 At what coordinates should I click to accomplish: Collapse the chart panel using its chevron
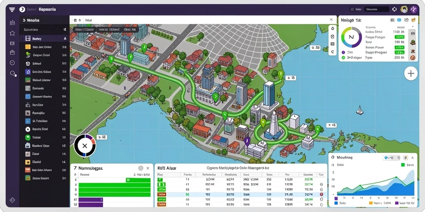coord(413,157)
